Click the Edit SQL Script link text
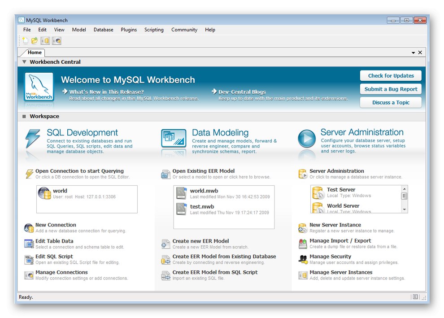444x318 pixels. click(x=54, y=256)
